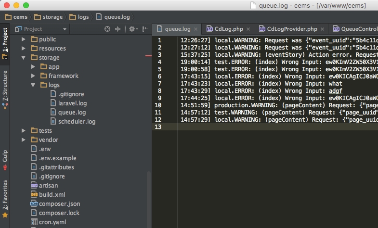Screen dimensions: 378x228
Task: Click the Scroll from Source target icon
Action: coord(107,29)
